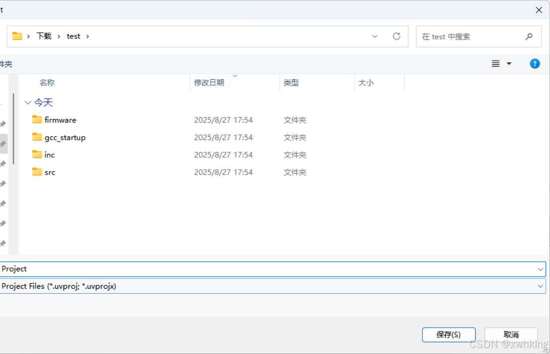This screenshot has height=354, width=550.
Task: Close the save dialog window
Action: click(539, 10)
